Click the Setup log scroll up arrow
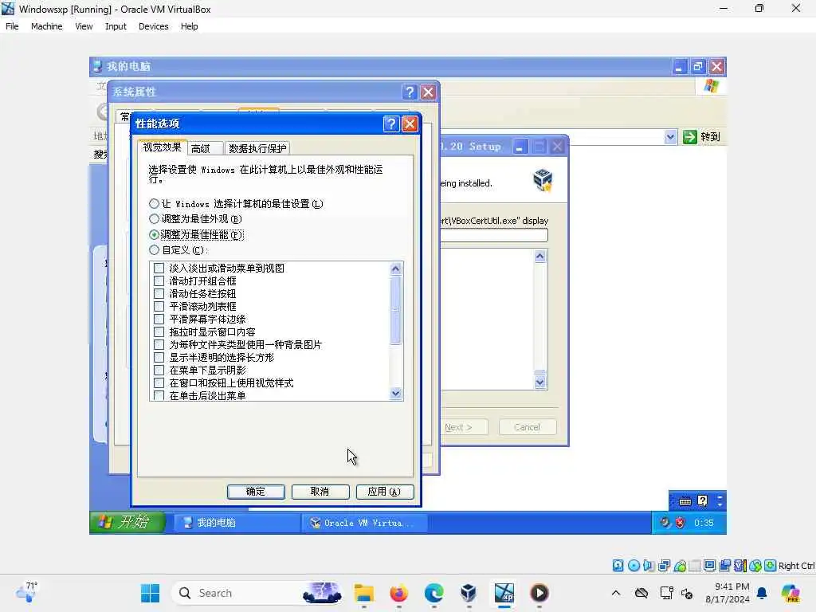Screen dimensions: 816x612 pyautogui.click(x=539, y=256)
